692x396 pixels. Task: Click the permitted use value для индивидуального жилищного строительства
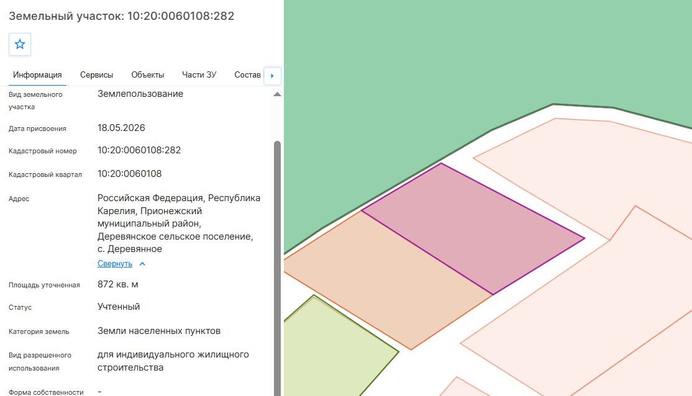click(173, 361)
